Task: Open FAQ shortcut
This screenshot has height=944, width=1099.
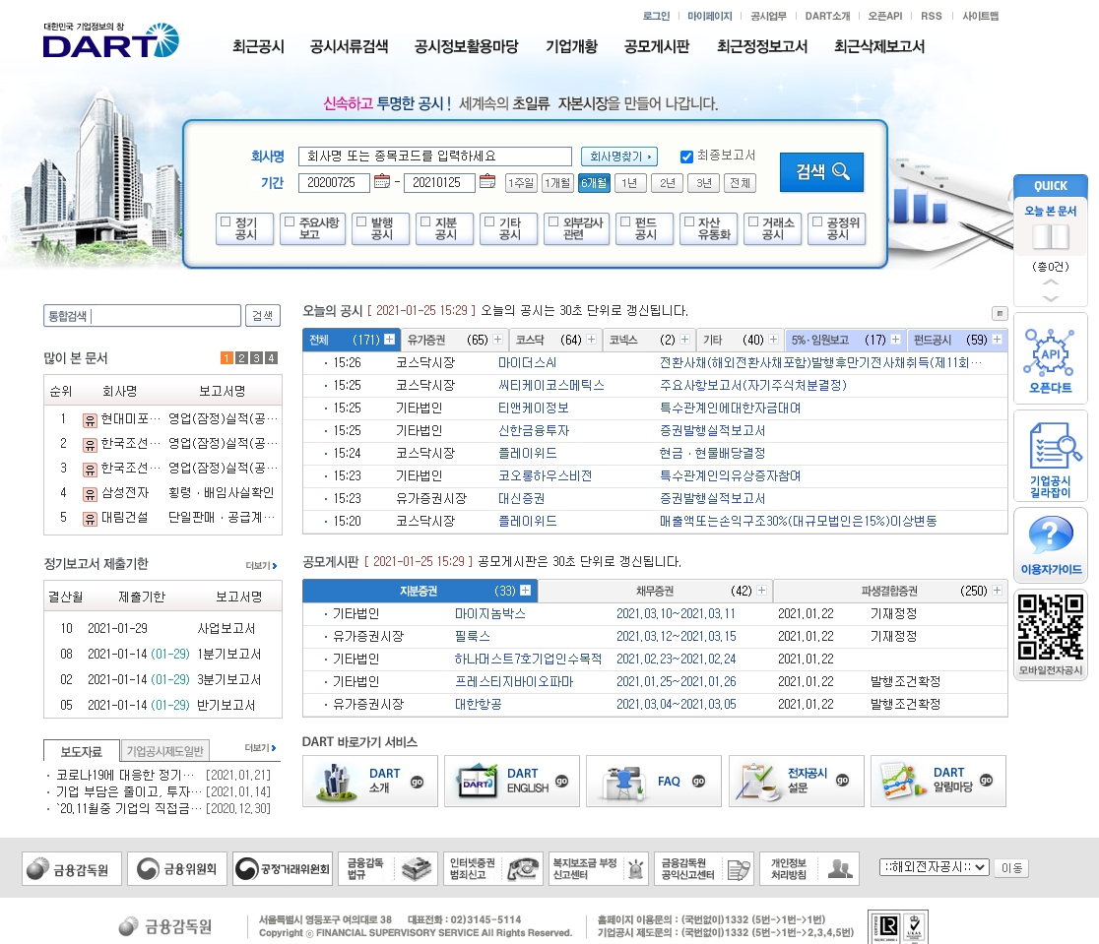Action: click(x=653, y=781)
